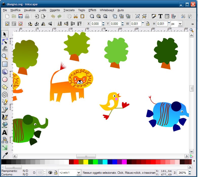Open the Whiteboard menu

[107, 10]
